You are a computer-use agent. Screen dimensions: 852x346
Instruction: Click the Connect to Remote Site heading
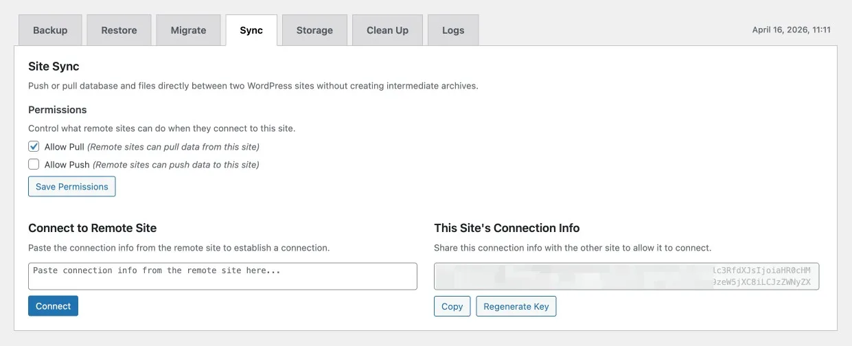92,228
